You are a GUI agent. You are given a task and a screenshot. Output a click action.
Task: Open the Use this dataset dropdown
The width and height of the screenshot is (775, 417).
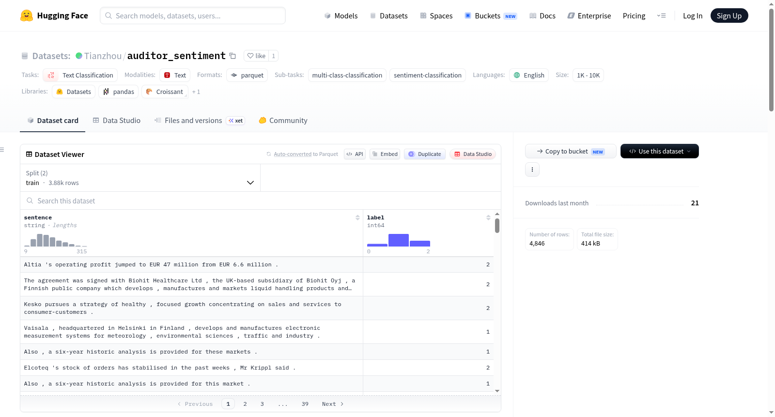point(659,151)
